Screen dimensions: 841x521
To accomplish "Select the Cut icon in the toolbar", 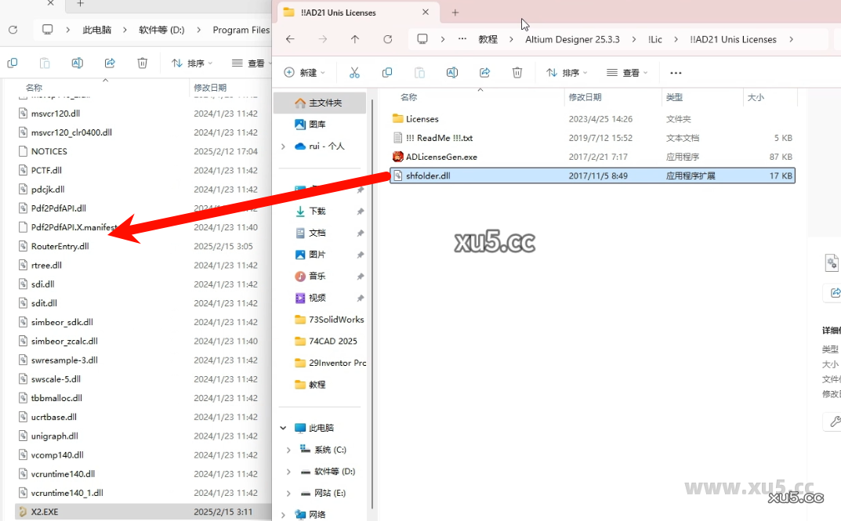I will point(354,72).
